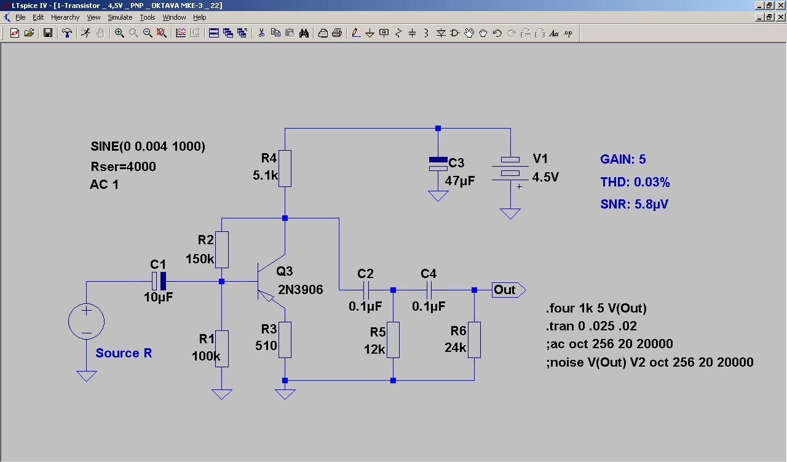Select the Label Net tool
The image size is (787, 462).
384,33
